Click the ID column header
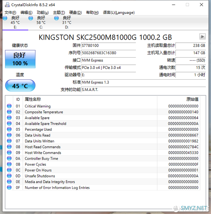The height and width of the screenshot is (214, 211). 18,99
